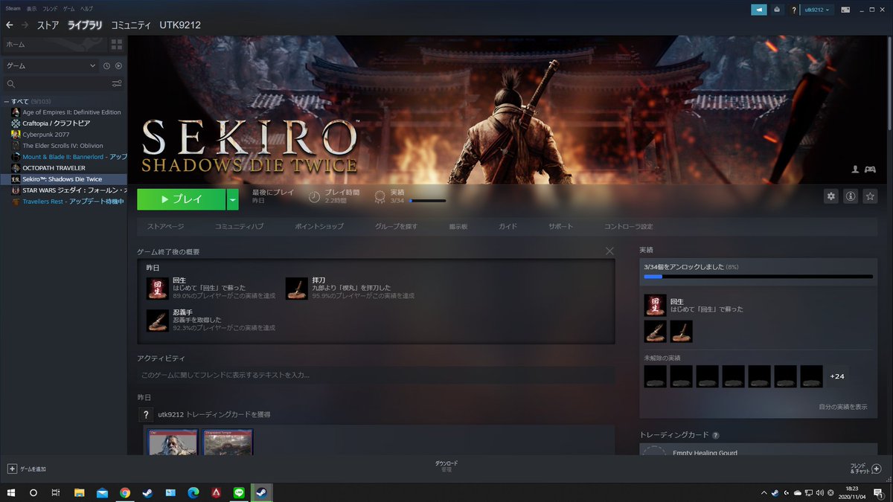
Task: Open the Play button dropdown arrow
Action: pos(233,199)
